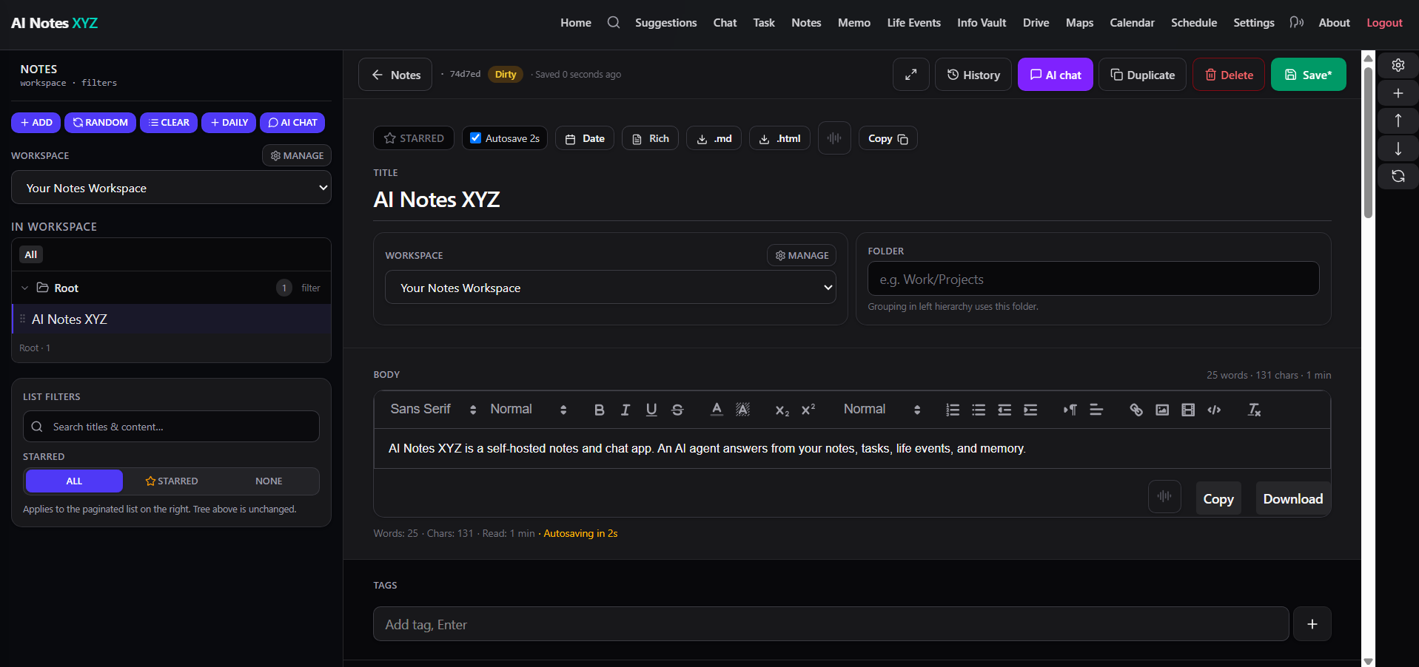Viewport: 1419px width, 667px height.
Task: Click the History button
Action: [x=973, y=74]
